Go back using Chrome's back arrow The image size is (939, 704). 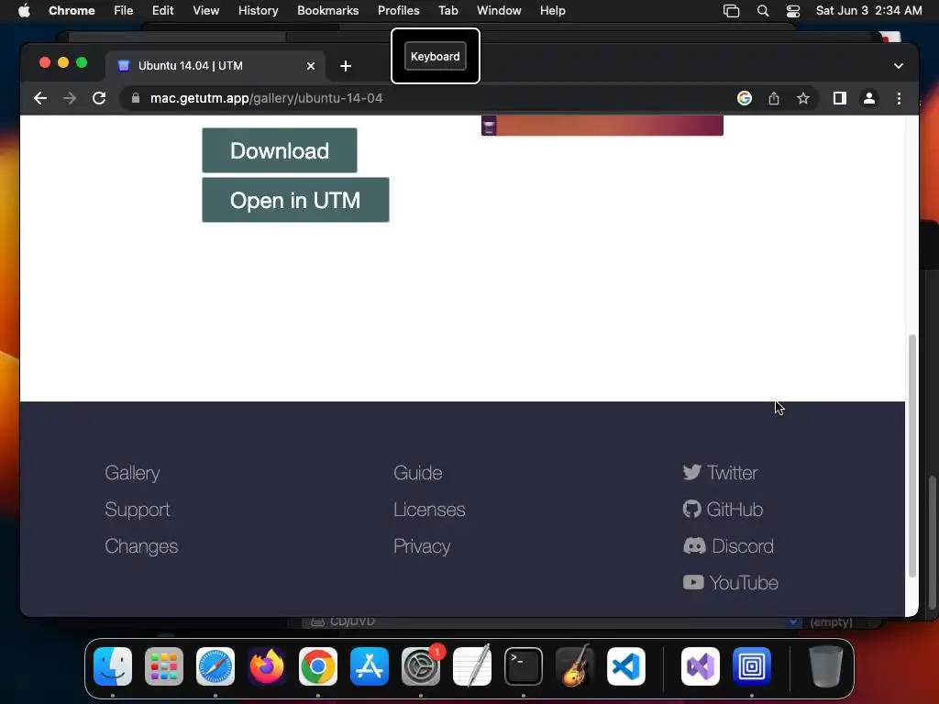[40, 98]
